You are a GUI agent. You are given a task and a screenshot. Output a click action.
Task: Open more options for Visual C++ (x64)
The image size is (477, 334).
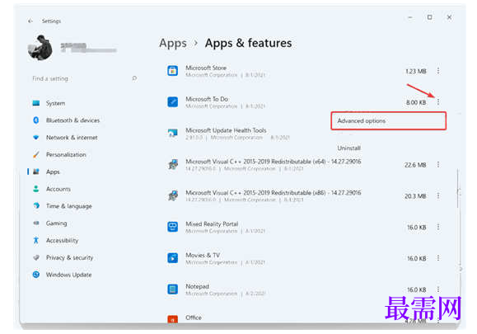(438, 164)
